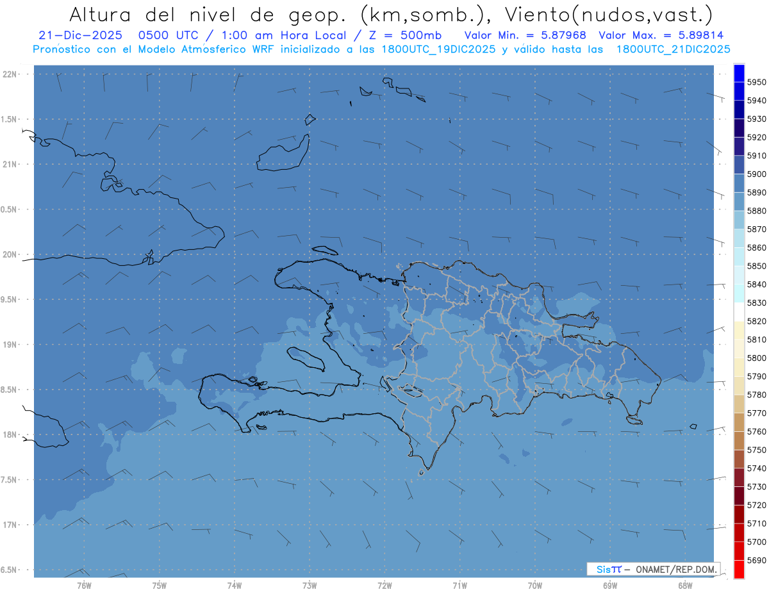Click the '75W' longitude label
Image resolution: width=769 pixels, height=594 pixels.
pyautogui.click(x=160, y=586)
